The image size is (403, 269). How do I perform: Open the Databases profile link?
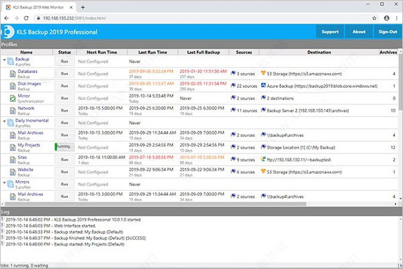coord(28,71)
